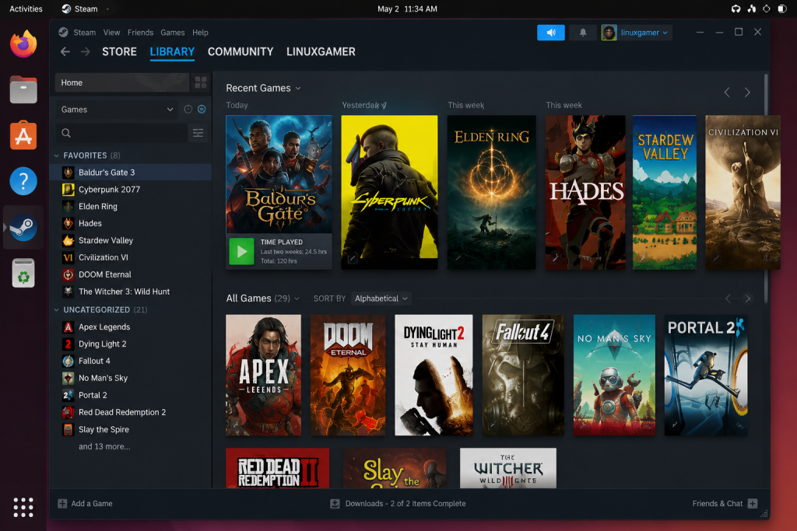Open the Elden Ring cover art

491,192
